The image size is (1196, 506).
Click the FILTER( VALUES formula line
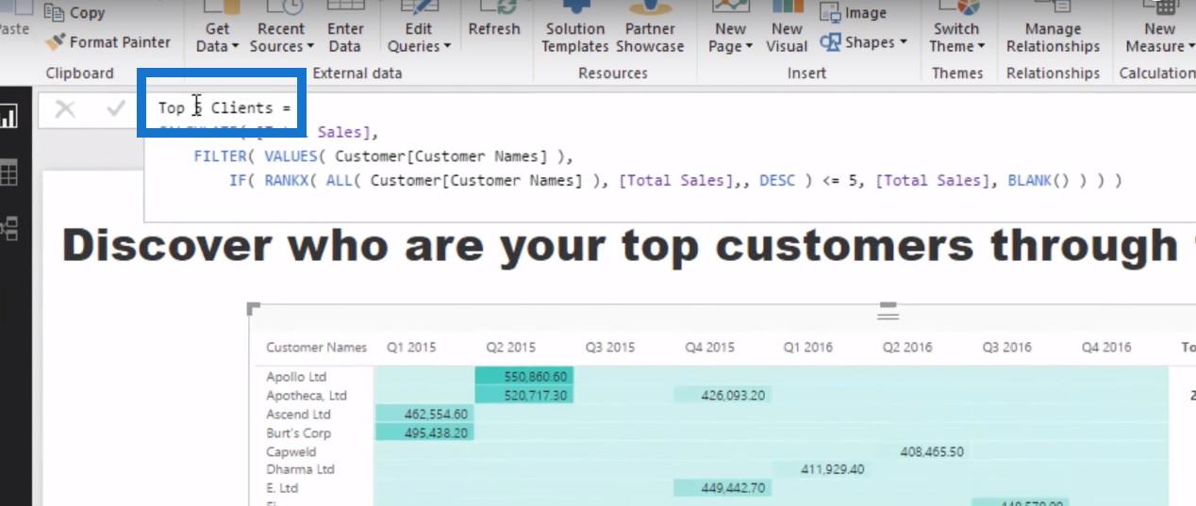pos(383,155)
